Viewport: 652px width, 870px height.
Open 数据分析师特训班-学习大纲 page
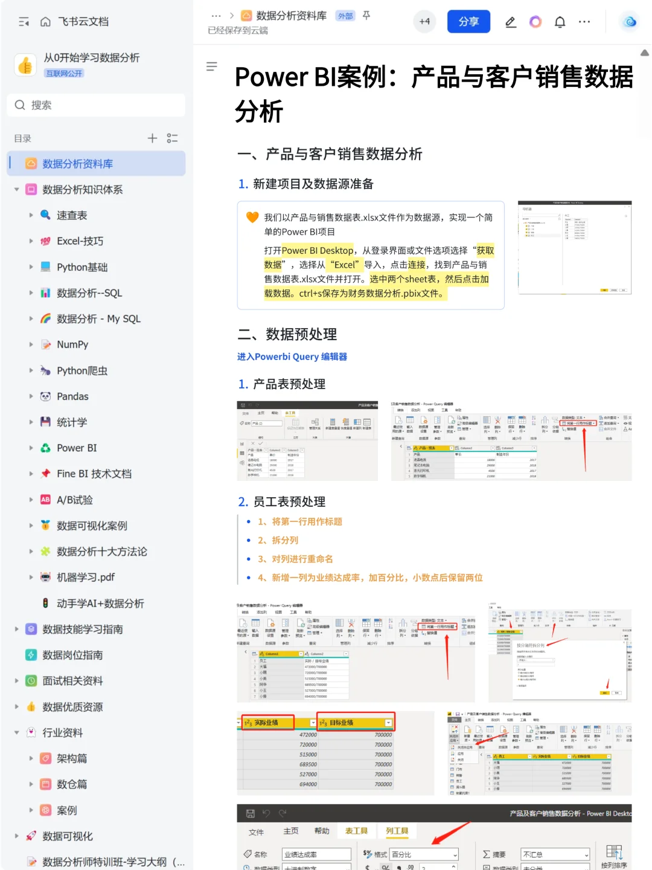pyautogui.click(x=113, y=862)
